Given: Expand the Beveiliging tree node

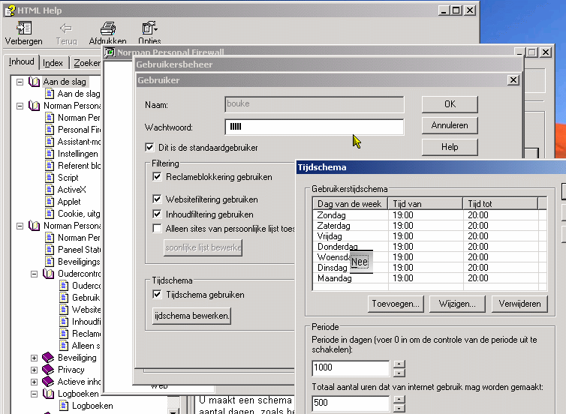Looking at the screenshot, I should coord(34,358).
